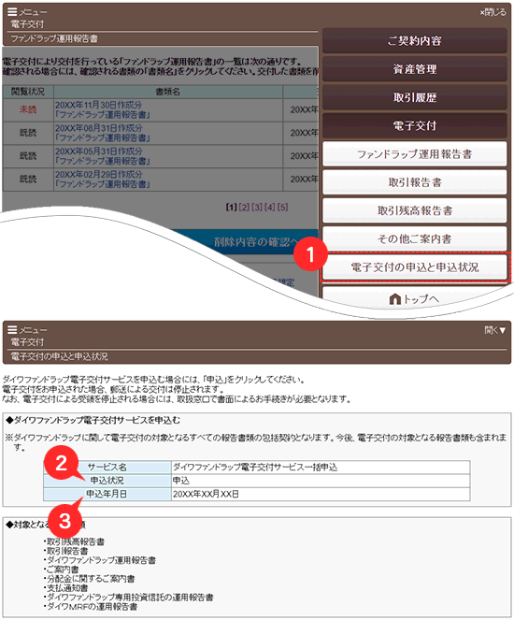Click the ◆ダイワファンドラップ電子交付サービスを申込む heading
This screenshot has height=620, width=514.
point(93,420)
